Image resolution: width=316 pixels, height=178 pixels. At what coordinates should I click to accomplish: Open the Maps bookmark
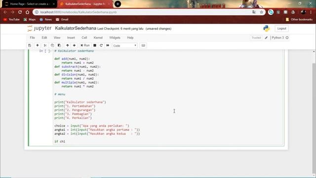tap(30, 20)
